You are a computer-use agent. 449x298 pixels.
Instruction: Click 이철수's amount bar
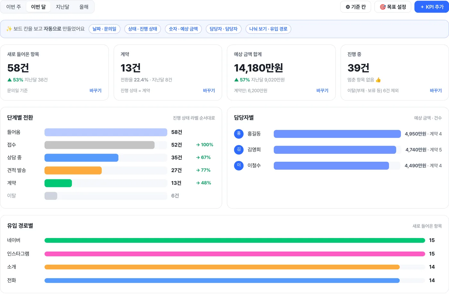(x=331, y=166)
